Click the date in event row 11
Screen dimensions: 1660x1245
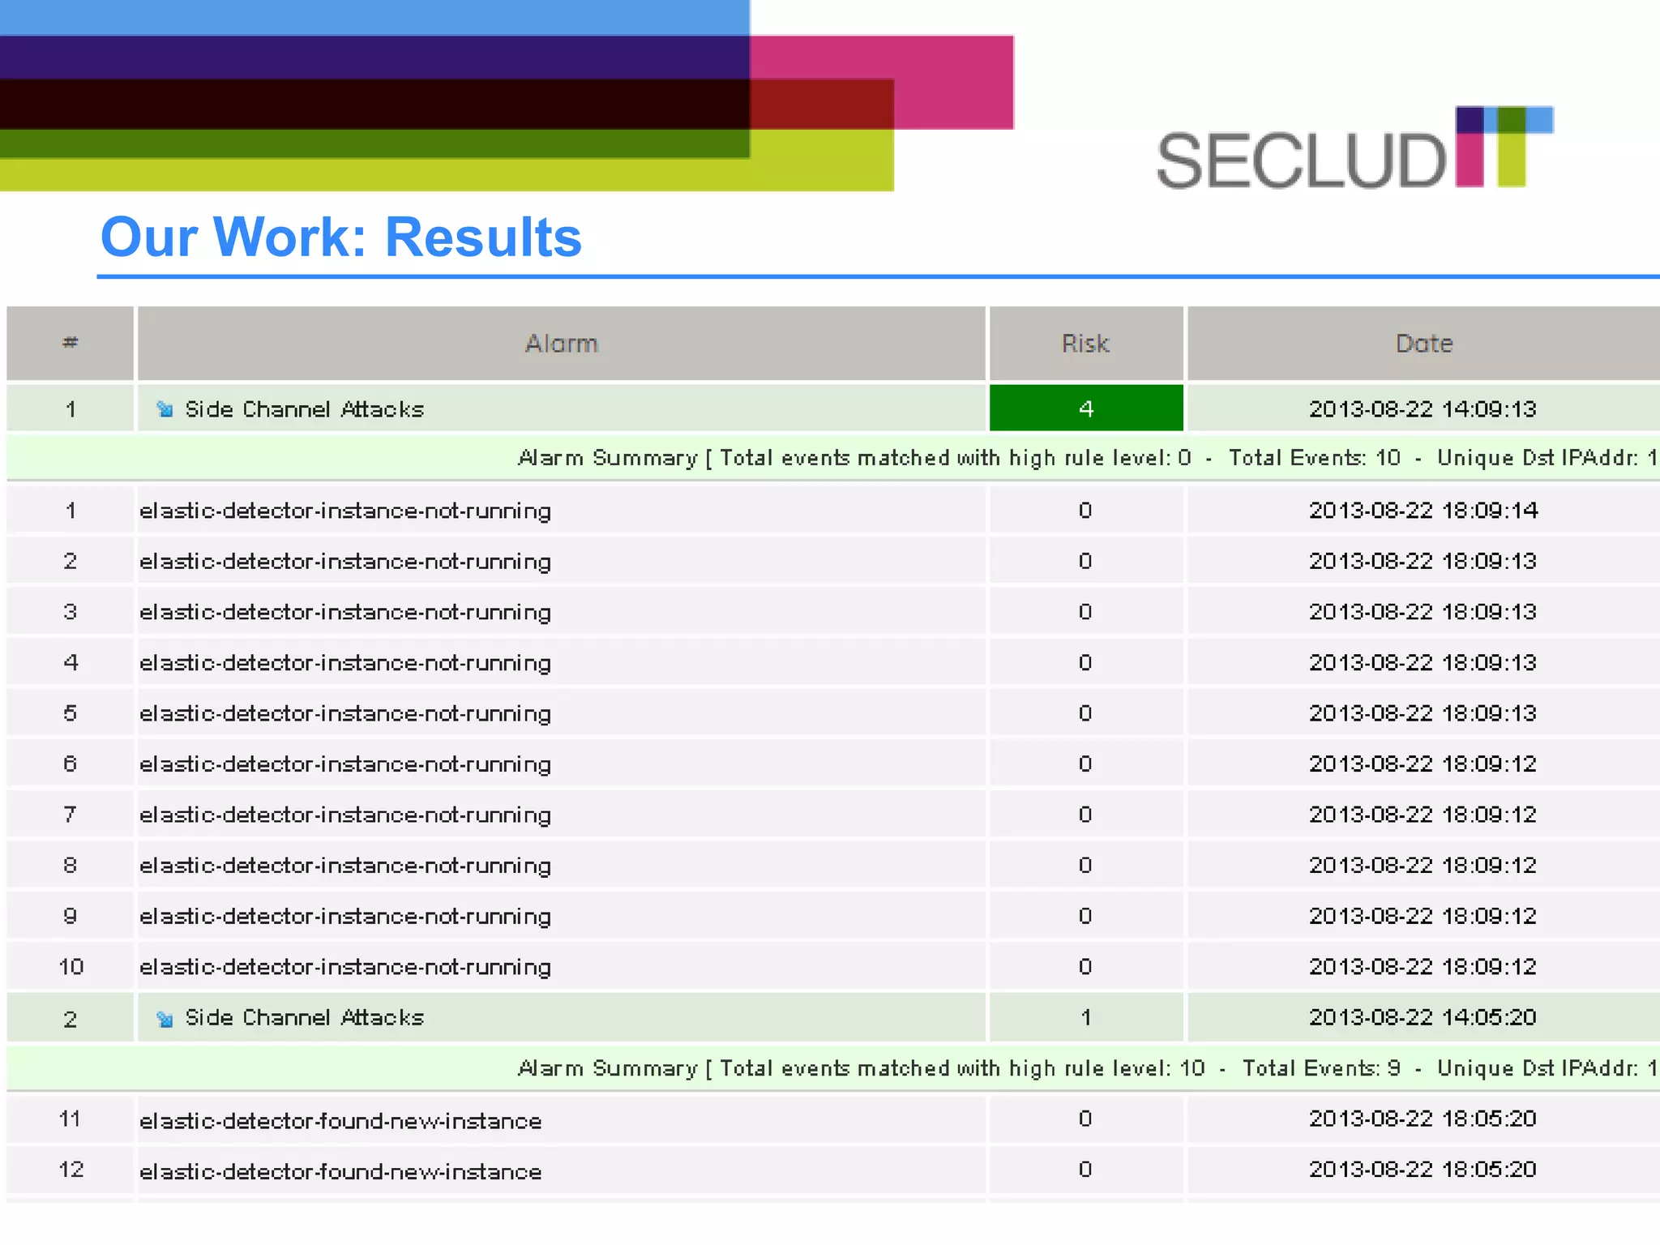pos(1423,1119)
